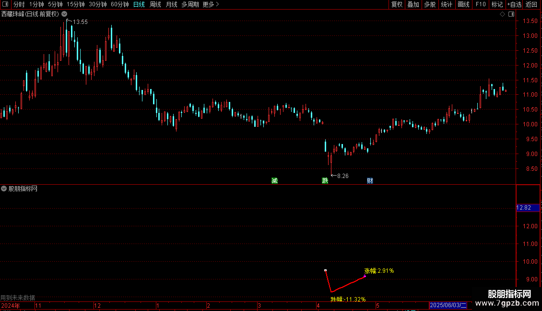542x311 pixels.
Task: Select the 30分钟 period tab
Action: 97,4
